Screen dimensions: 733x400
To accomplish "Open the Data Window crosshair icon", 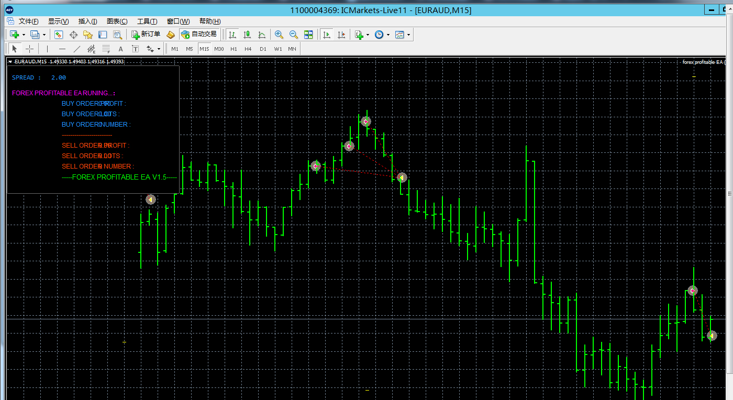I will point(73,35).
